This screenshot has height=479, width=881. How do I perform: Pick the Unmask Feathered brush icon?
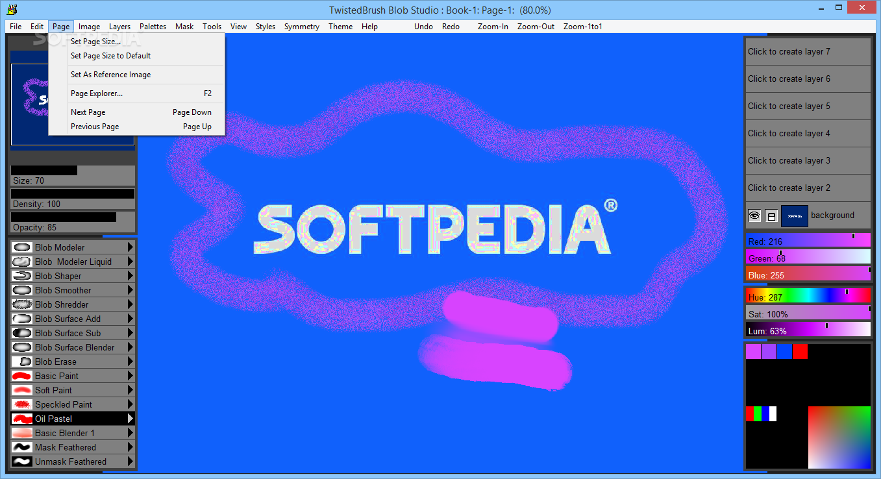click(x=22, y=461)
